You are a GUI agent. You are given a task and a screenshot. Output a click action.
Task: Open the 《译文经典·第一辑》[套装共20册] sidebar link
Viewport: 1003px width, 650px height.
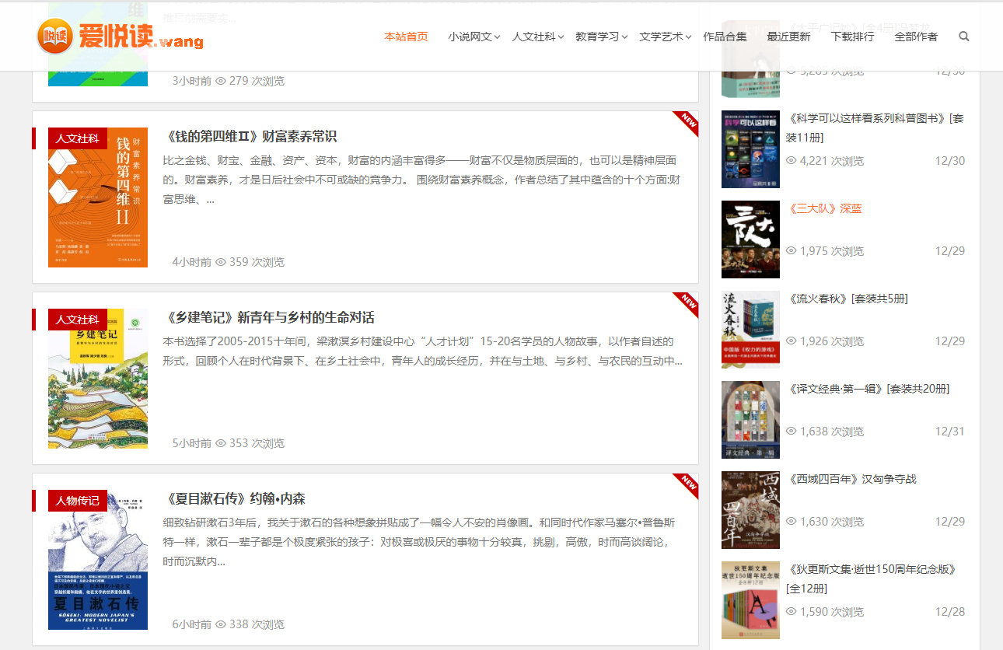[868, 389]
